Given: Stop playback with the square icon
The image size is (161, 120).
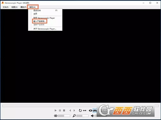Looking at the screenshot, I should click(x=64, y=110).
